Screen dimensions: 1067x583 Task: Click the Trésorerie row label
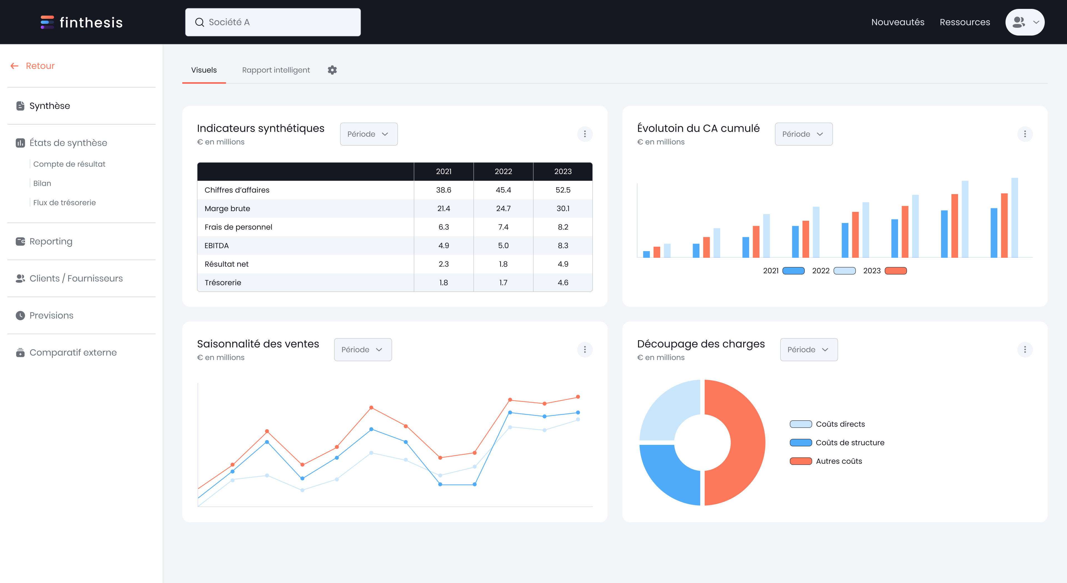tap(223, 283)
